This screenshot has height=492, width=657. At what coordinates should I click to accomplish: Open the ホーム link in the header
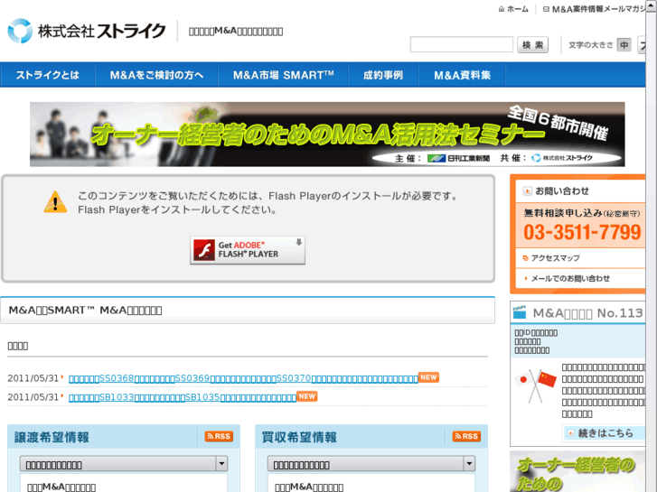[518, 9]
